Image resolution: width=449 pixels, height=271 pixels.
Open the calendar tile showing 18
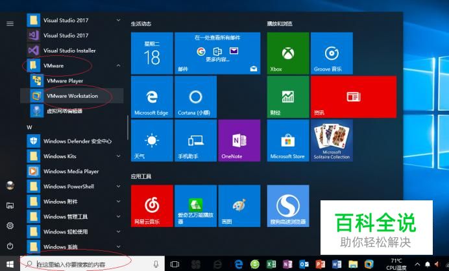pyautogui.click(x=152, y=53)
